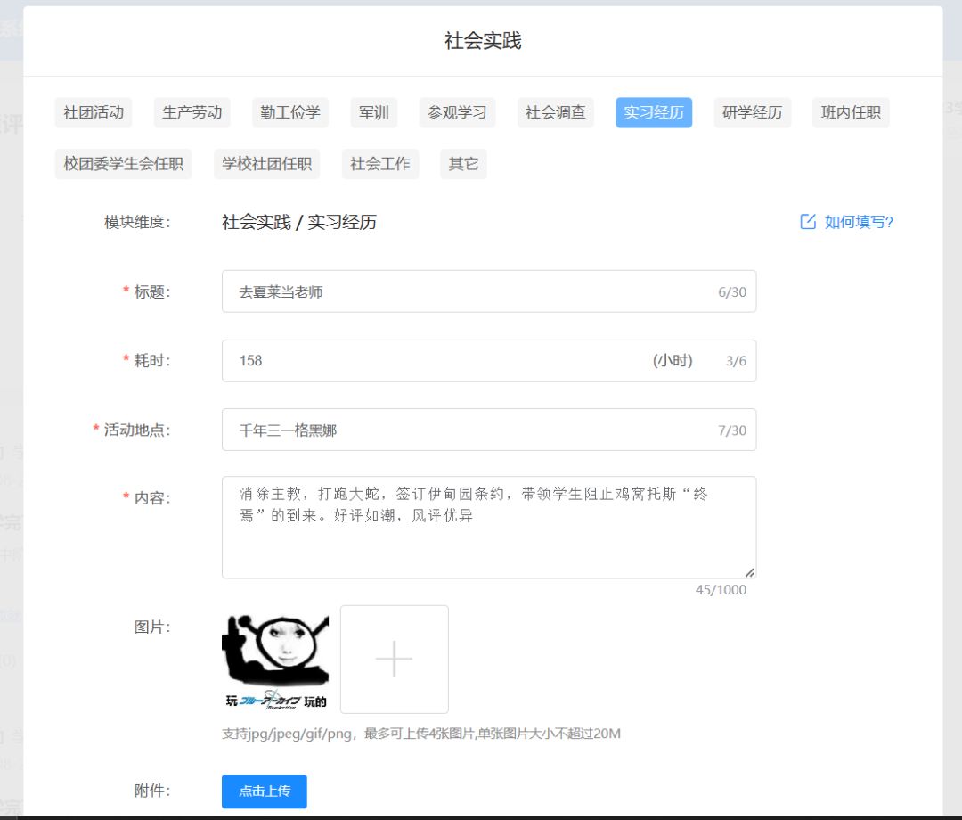
Task: Click the 社会实践 / 实习经历 dimension text
Action: (299, 222)
